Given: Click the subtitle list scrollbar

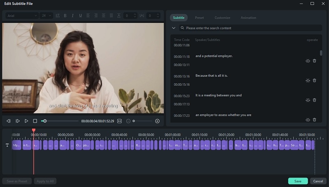Looking at the screenshot, I should (321, 53).
